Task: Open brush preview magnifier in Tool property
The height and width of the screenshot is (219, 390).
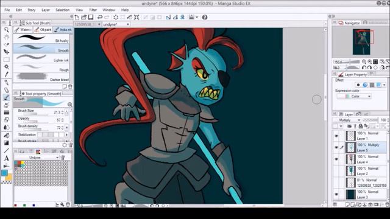Action: pyautogui.click(x=70, y=105)
